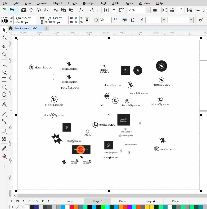Mirror selection horizontally

pos(124,20)
